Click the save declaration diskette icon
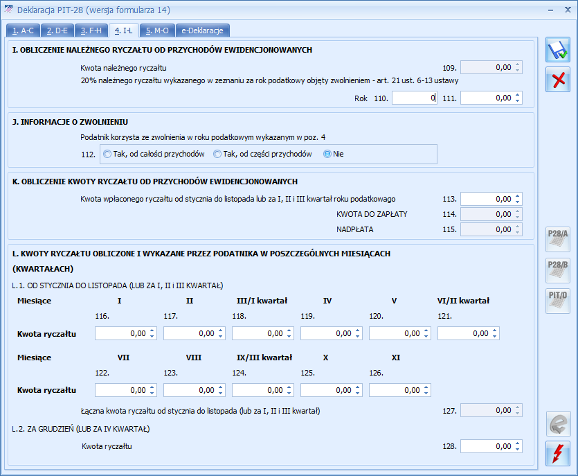 558,50
